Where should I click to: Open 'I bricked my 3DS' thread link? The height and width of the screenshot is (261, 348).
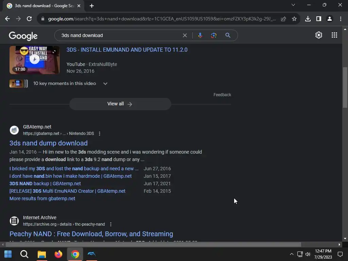tap(74, 169)
